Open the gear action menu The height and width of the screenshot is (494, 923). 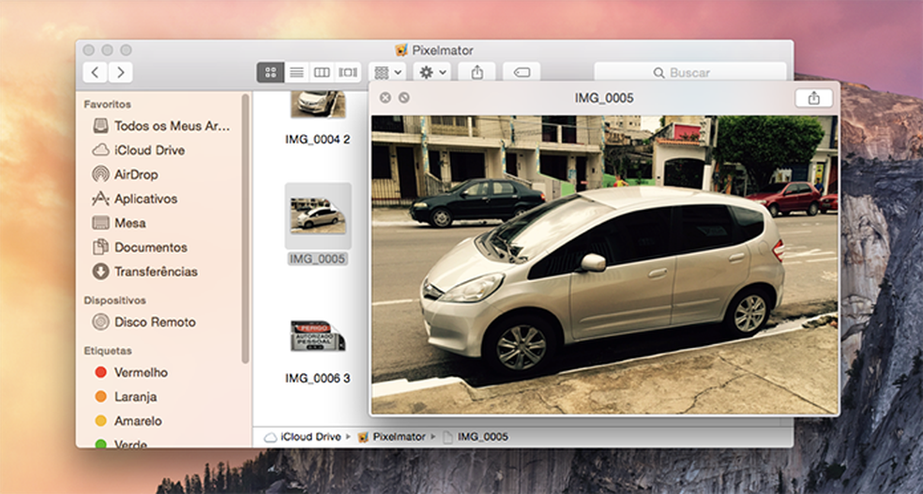[433, 72]
